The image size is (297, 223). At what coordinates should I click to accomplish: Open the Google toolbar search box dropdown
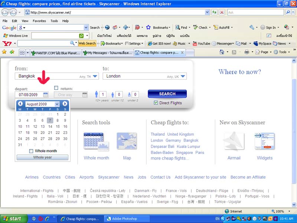click(86, 28)
